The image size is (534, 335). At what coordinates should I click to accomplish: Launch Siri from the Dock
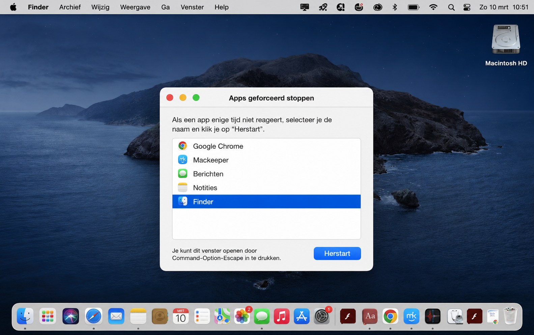coord(71,316)
